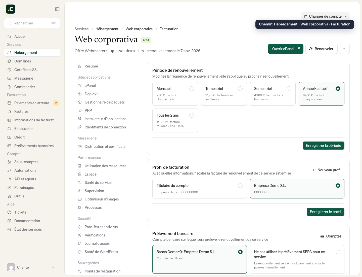
Task: Click the Domaines globe icon
Action: 9,61
